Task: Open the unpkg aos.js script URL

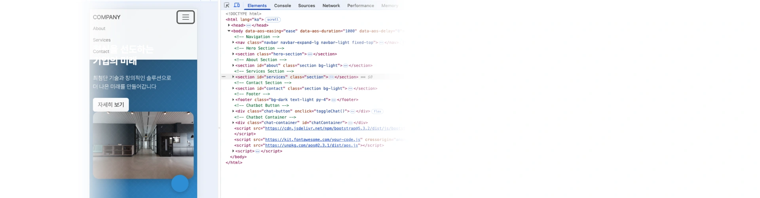Action: [312, 145]
